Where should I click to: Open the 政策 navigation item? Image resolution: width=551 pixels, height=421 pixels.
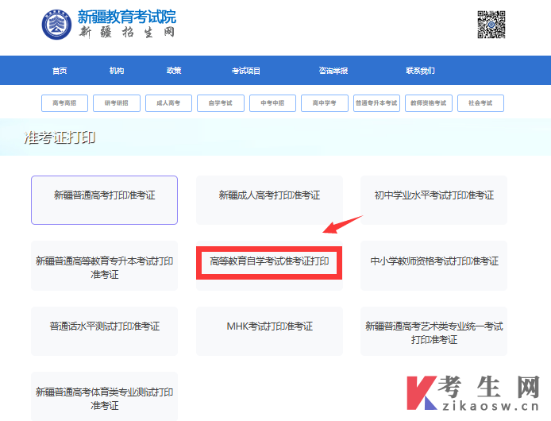point(174,71)
